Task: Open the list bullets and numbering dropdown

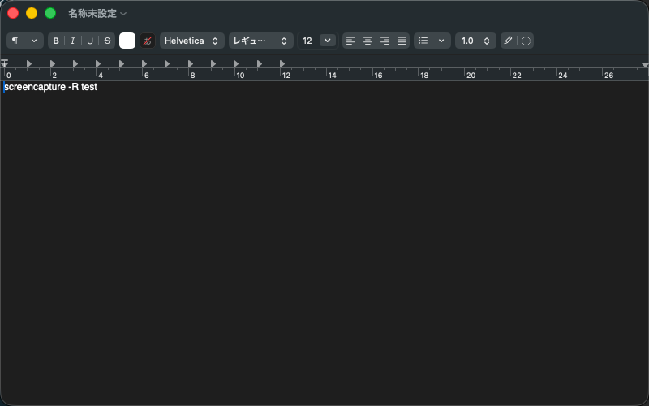Action: [432, 41]
